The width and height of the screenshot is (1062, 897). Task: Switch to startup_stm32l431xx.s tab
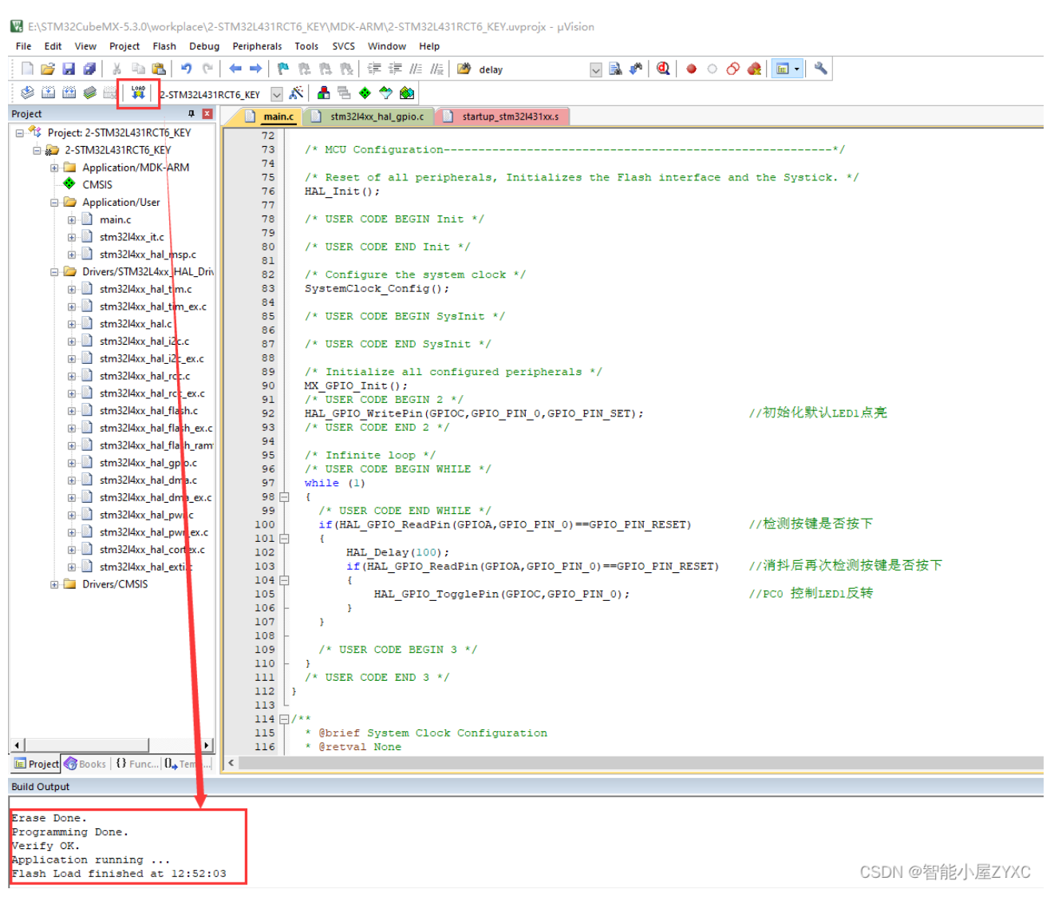503,117
